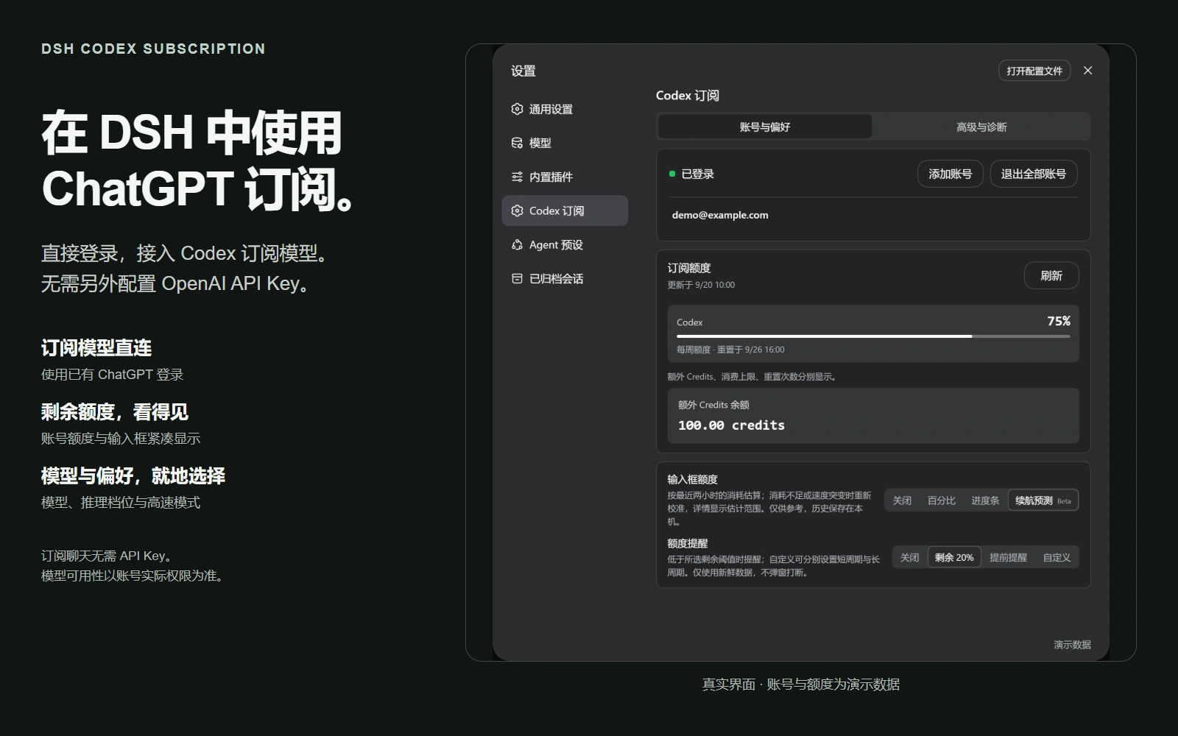
Task: Click the 已归档会话 archive icon
Action: click(x=517, y=278)
